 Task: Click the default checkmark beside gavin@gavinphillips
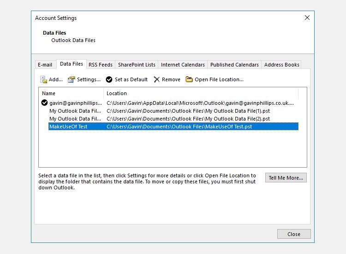[x=45, y=103]
